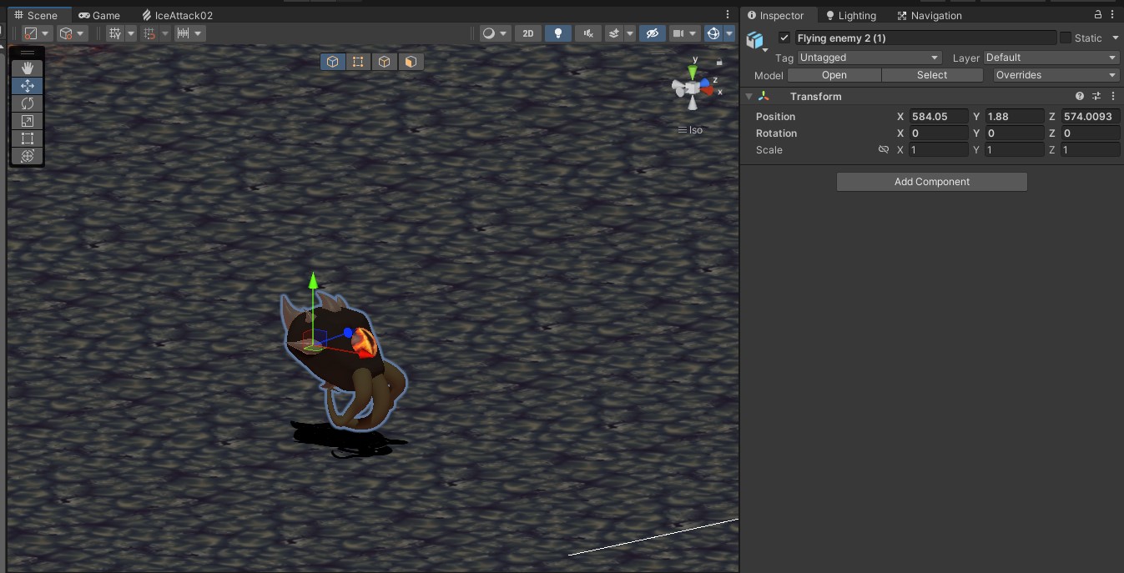
Task: Switch to the Game tab
Action: 99,14
